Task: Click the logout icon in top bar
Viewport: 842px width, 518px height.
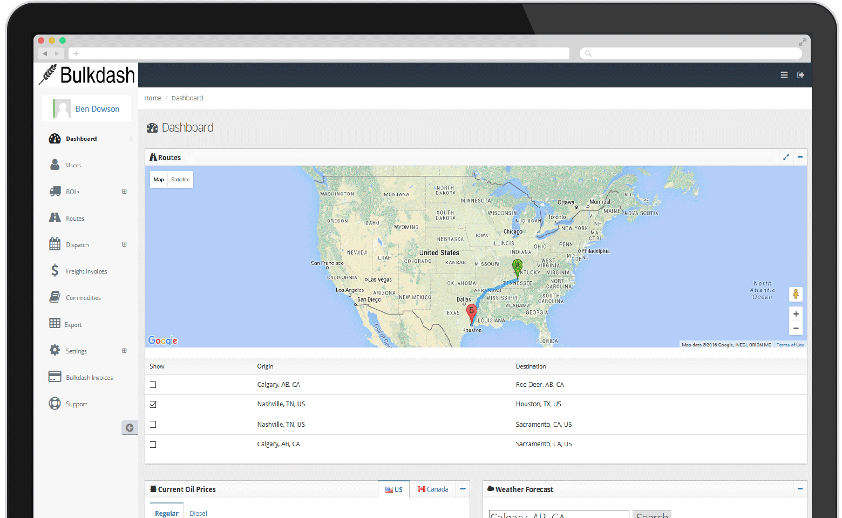Action: click(800, 75)
